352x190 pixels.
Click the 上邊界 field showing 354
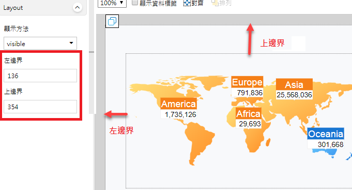(40, 107)
